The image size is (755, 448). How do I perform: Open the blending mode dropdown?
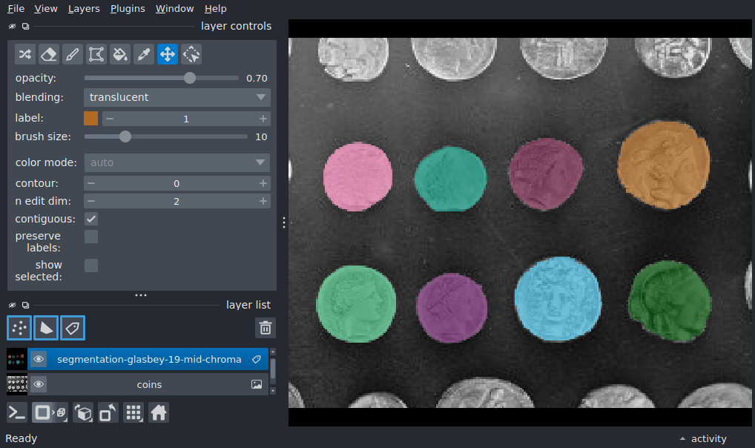click(177, 97)
